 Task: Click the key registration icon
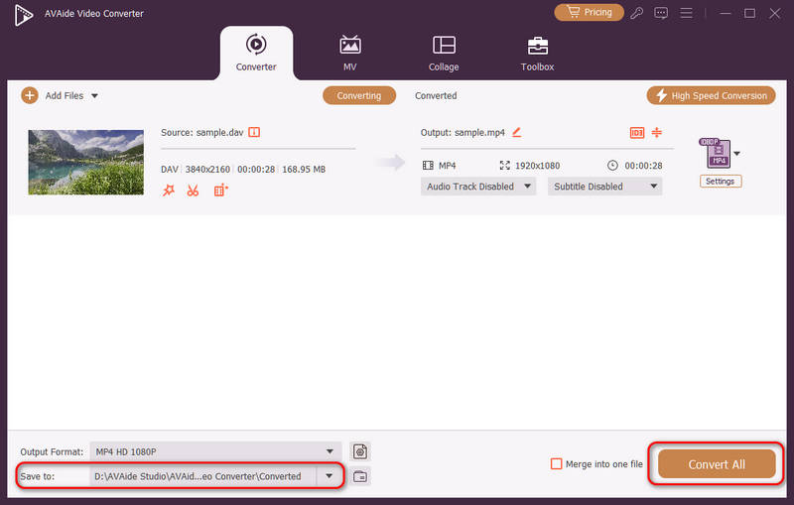(636, 13)
